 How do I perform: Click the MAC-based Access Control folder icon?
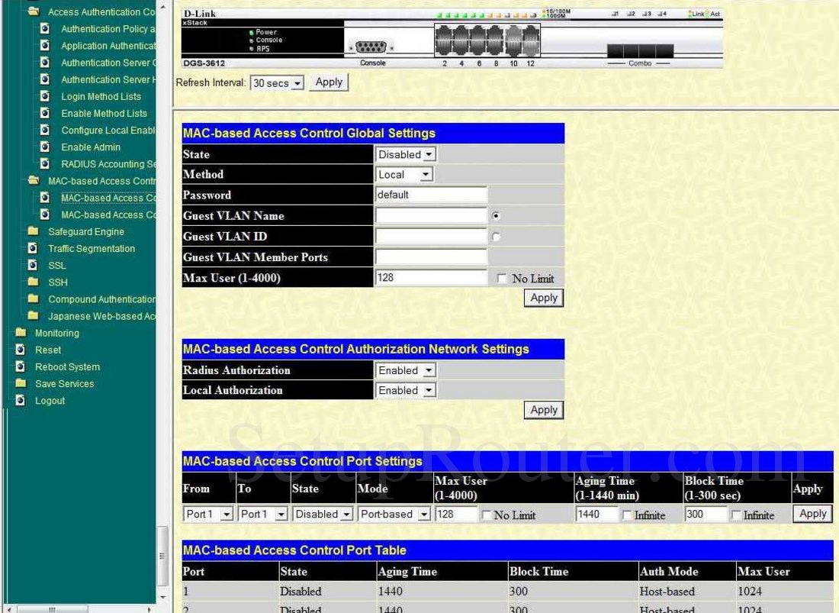click(x=33, y=180)
